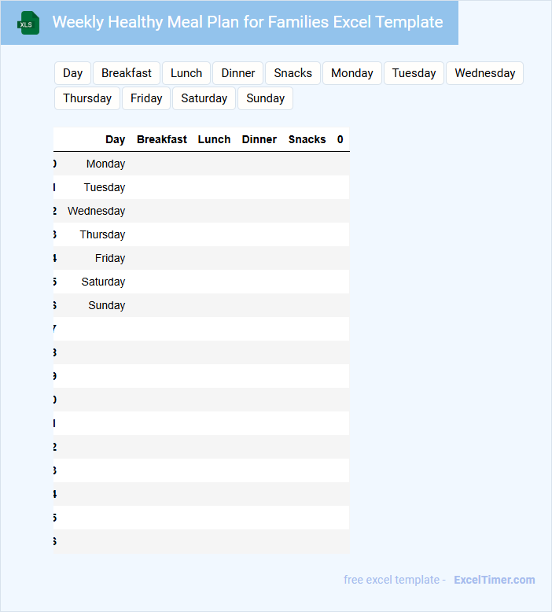This screenshot has height=612, width=552.
Task: Select the Tuesday table cell
Action: tap(105, 187)
